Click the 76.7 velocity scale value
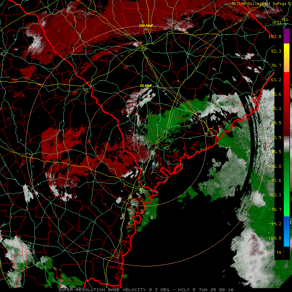Screen dimensions: 292x292 (x=276, y=65)
